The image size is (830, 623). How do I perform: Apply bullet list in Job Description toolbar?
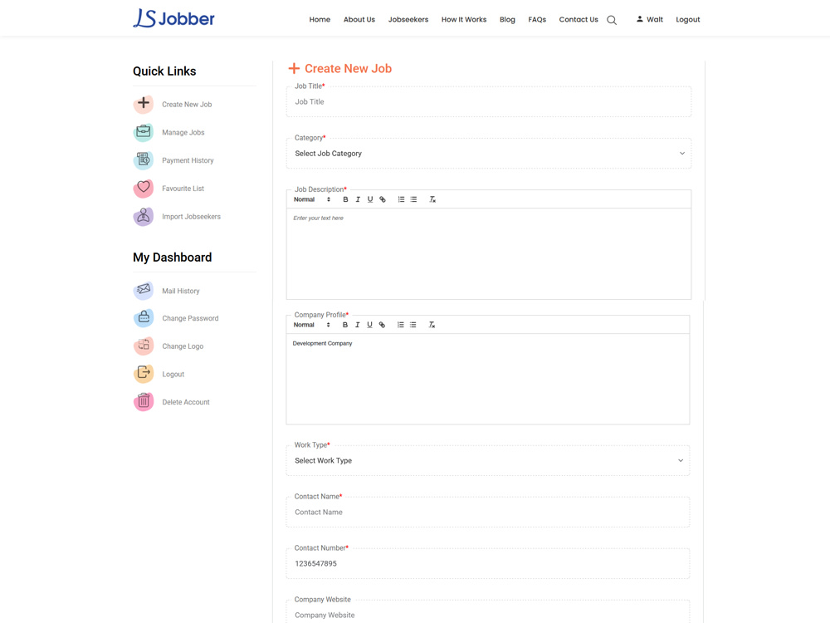pos(413,199)
